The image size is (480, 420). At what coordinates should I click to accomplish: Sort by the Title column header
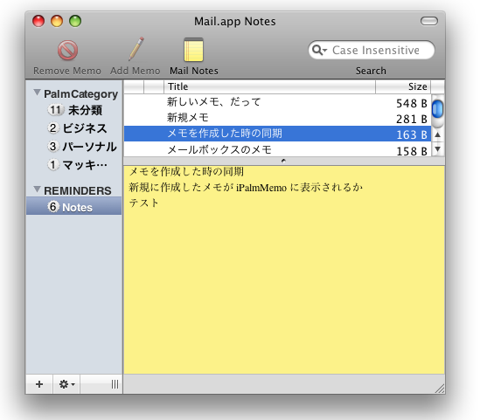coord(269,86)
